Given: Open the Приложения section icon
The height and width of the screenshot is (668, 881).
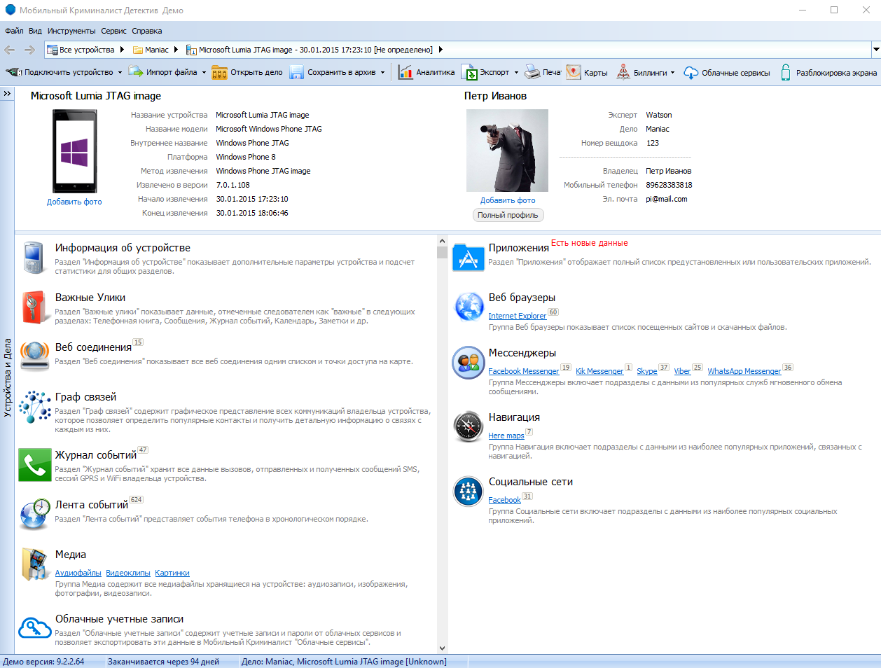Looking at the screenshot, I should coord(469,258).
